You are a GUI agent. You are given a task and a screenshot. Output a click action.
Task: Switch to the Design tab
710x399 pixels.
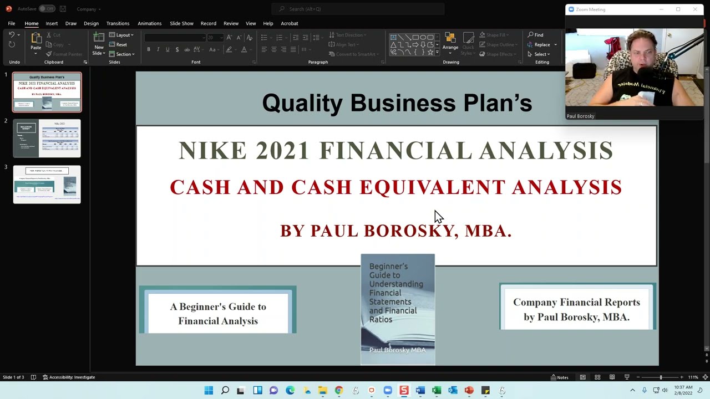(91, 23)
